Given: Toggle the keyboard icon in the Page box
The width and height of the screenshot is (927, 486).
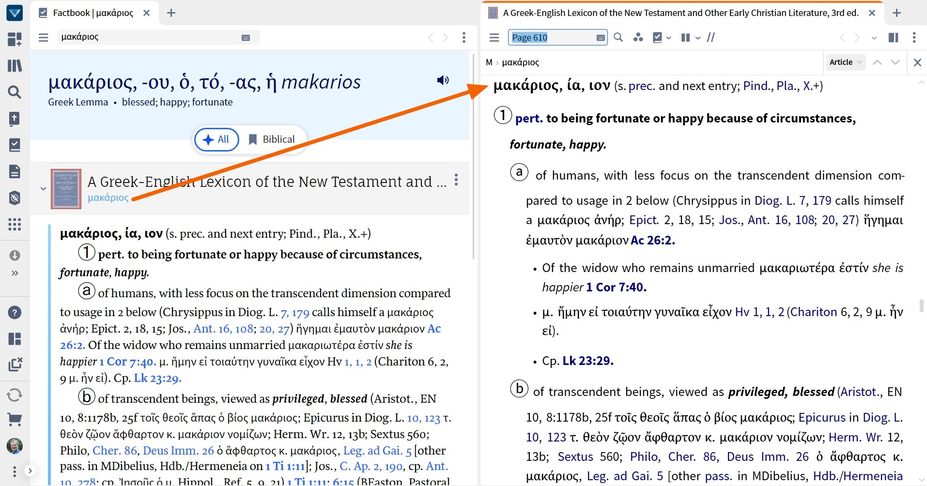Looking at the screenshot, I should (x=601, y=38).
